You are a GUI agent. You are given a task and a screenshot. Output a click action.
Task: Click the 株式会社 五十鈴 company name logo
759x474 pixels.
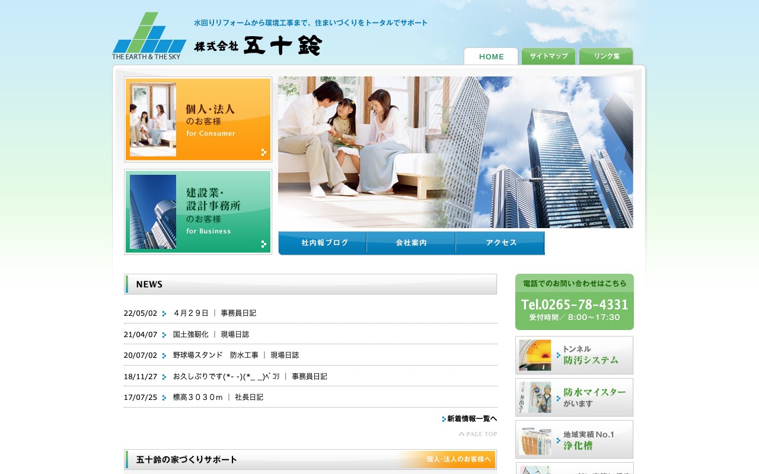tap(258, 46)
